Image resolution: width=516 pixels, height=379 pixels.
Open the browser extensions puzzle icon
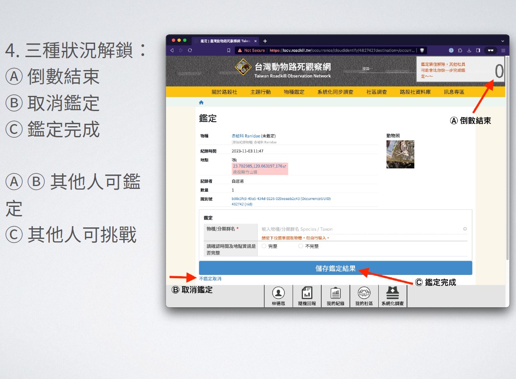coord(460,50)
